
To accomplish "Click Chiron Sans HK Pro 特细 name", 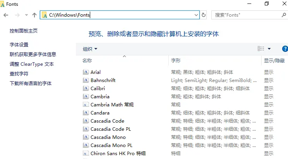I will point(118,153).
